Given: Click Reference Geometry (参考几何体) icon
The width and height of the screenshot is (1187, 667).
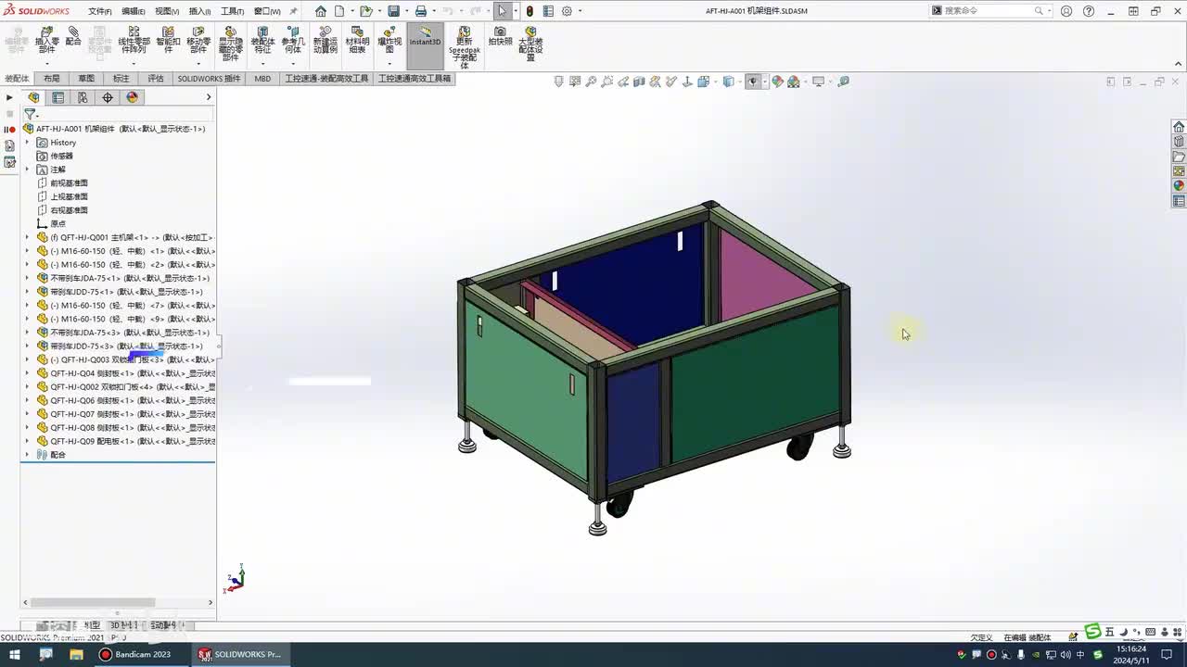Looking at the screenshot, I should click(293, 40).
